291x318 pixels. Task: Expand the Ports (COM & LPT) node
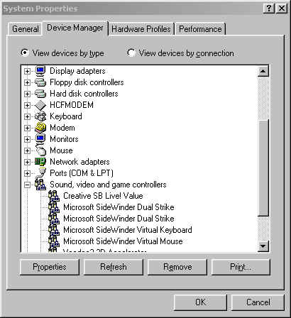[x=27, y=173]
